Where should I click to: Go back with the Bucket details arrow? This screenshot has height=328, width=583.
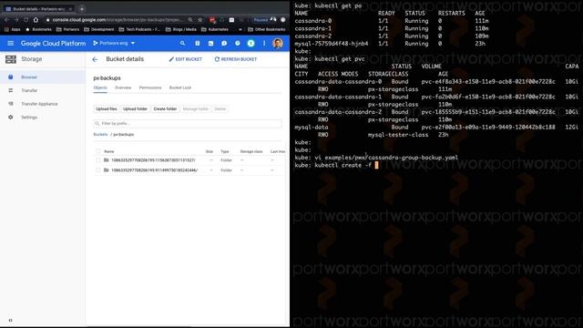click(95, 59)
